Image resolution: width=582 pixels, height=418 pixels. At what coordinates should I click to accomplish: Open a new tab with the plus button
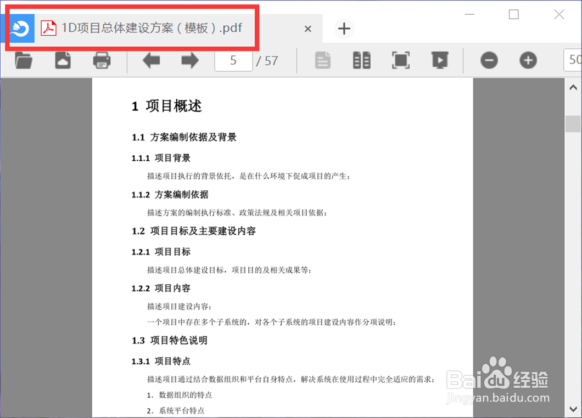pos(344,29)
